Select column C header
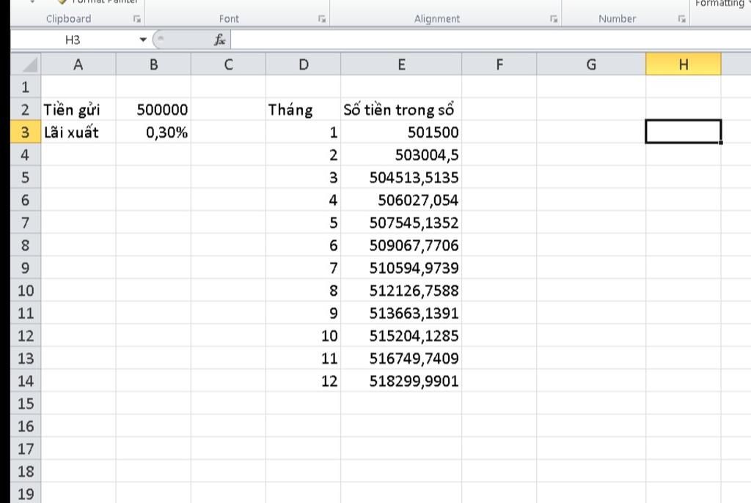The height and width of the screenshot is (503, 751). (229, 64)
